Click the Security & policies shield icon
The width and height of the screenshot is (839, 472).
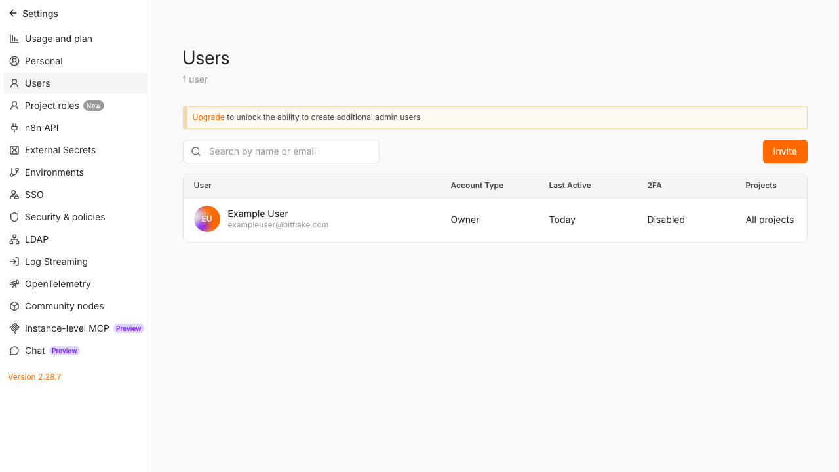coord(14,217)
